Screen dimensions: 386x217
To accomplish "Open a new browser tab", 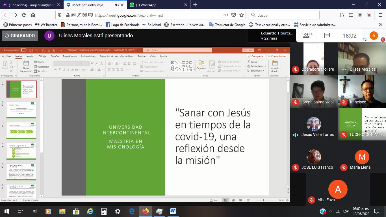I will 195,5.
